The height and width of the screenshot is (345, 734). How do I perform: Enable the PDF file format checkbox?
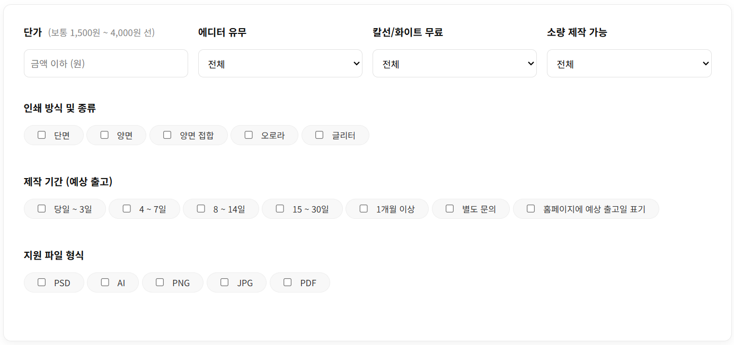tap(288, 282)
